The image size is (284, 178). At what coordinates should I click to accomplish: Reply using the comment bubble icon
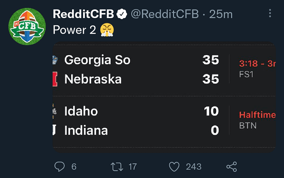tap(59, 166)
